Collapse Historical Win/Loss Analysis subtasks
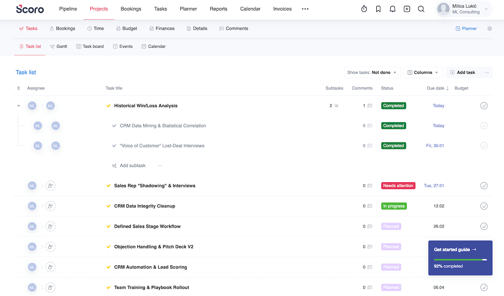504x296 pixels. pos(18,105)
